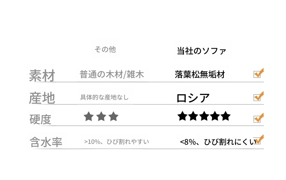Select the third black star
The image size is (286, 180).
point(204,116)
